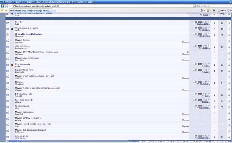Viewport: 232px width, 143px height.
Task: Click the thread status icon beside New Guy
Action: pyautogui.click(x=8, y=23)
